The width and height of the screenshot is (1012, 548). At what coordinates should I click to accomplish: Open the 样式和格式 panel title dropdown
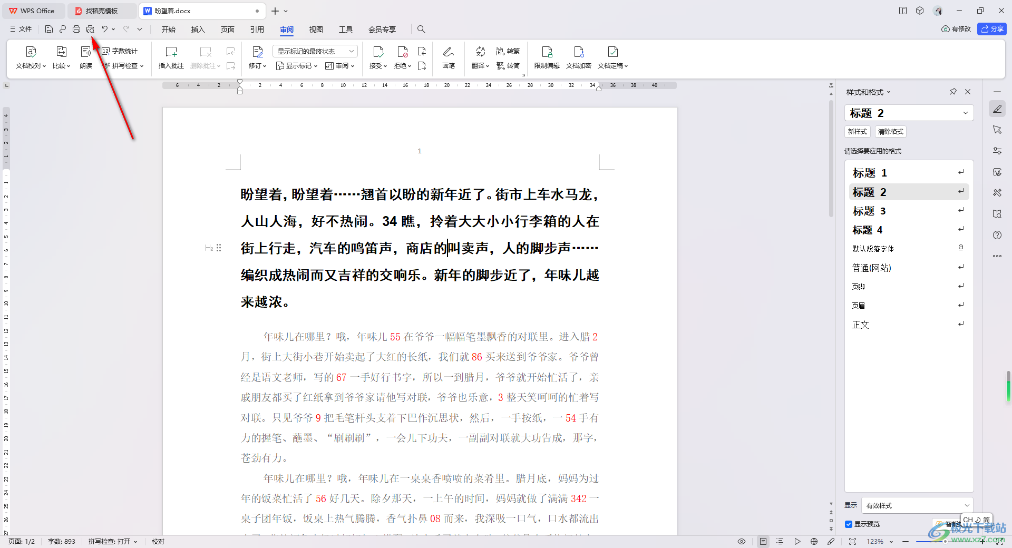889,92
